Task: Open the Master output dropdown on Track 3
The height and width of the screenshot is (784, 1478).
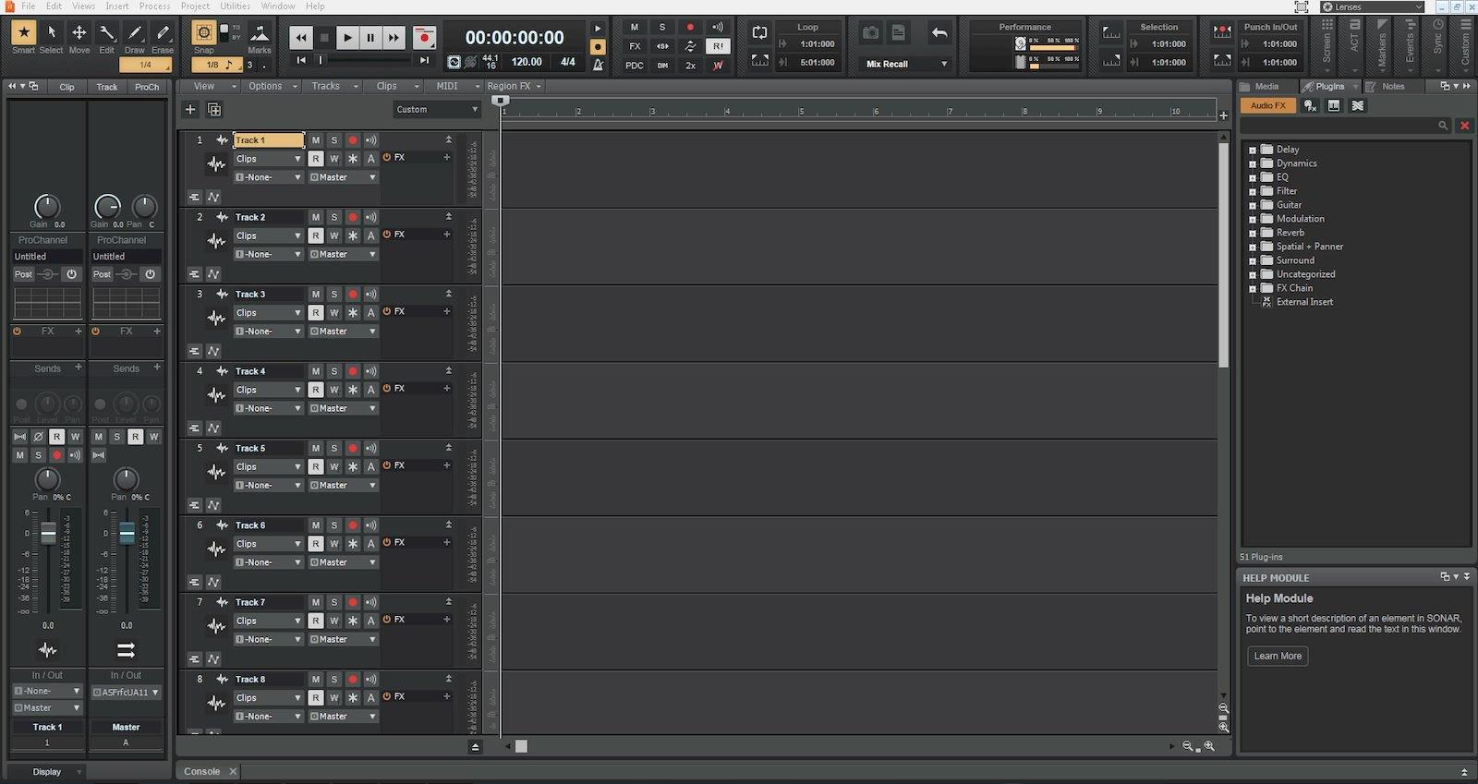Action: click(x=343, y=332)
